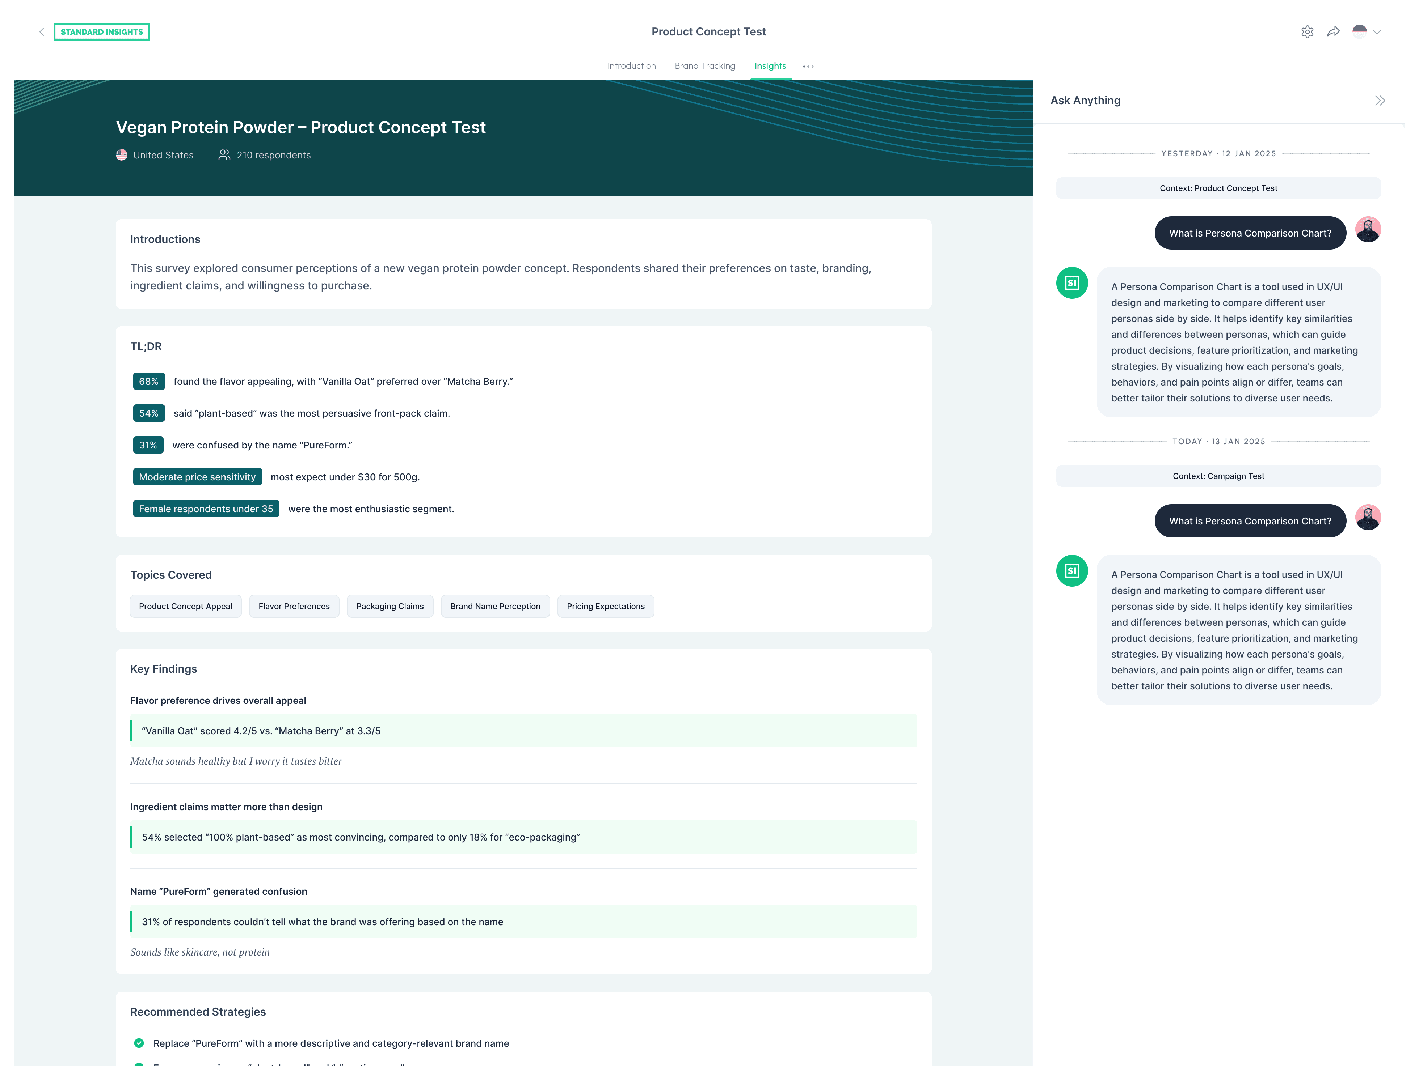The height and width of the screenshot is (1080, 1419).
Task: Click the Context: Product Concept Test label
Action: [1218, 188]
